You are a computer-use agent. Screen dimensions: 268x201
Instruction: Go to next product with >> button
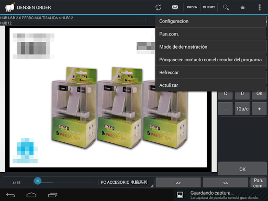pyautogui.click(x=226, y=183)
